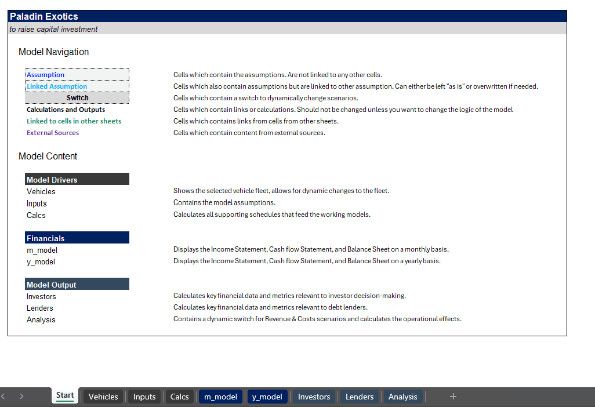Select the m_model sheet tab
The height and width of the screenshot is (407, 595).
coord(220,397)
